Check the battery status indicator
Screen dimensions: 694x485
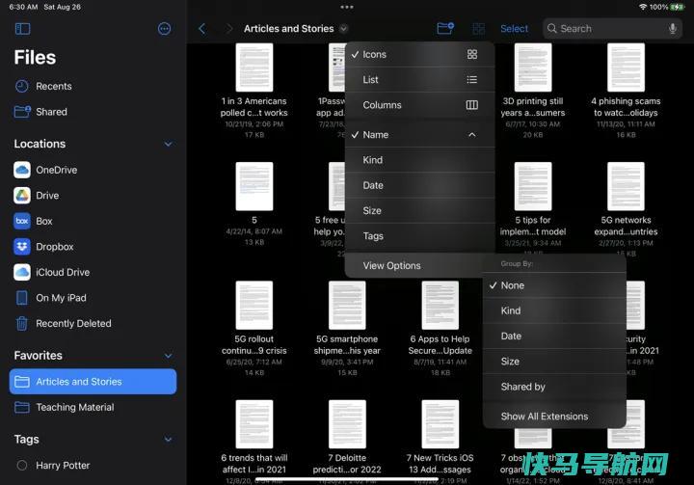[678, 7]
